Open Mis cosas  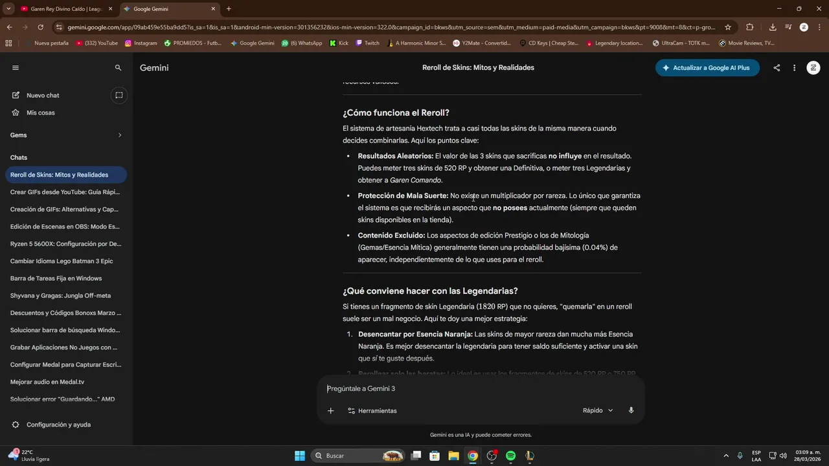point(40,113)
